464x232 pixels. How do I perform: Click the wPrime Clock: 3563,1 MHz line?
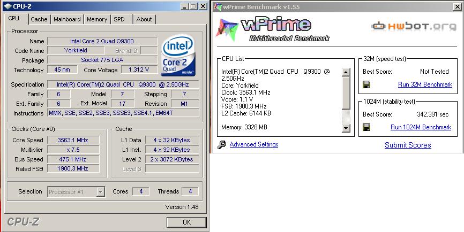point(245,92)
